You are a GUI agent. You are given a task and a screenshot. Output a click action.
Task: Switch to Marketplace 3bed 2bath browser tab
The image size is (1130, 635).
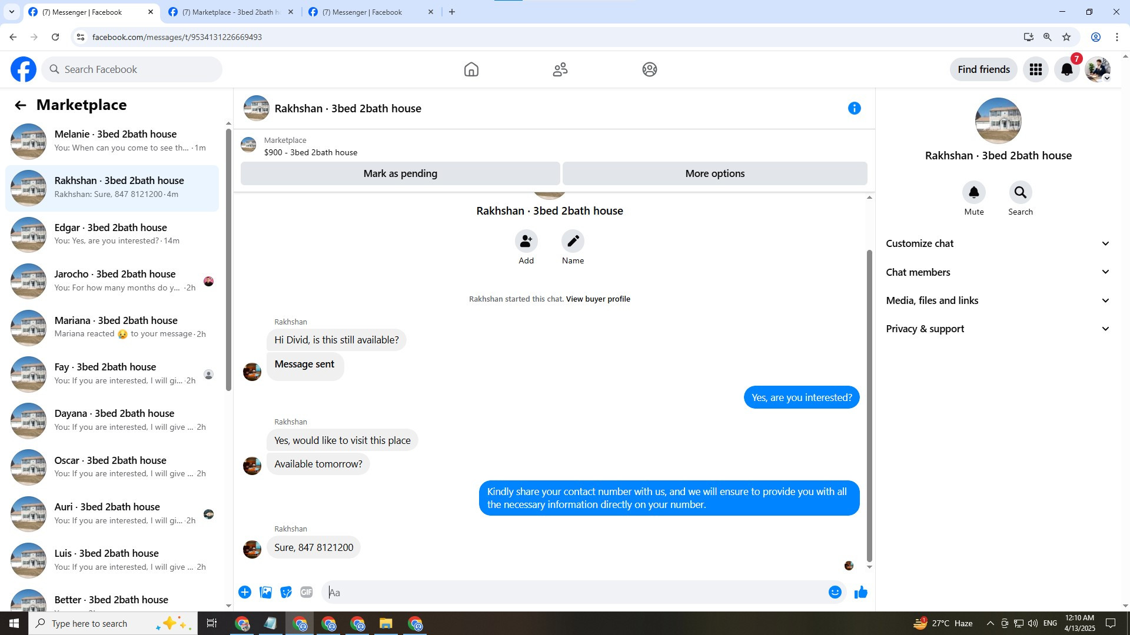point(231,12)
